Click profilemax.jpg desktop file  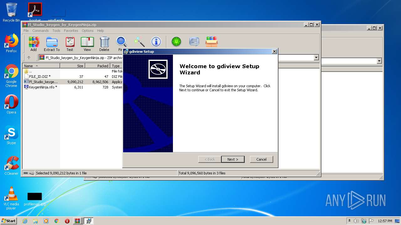tap(34, 199)
